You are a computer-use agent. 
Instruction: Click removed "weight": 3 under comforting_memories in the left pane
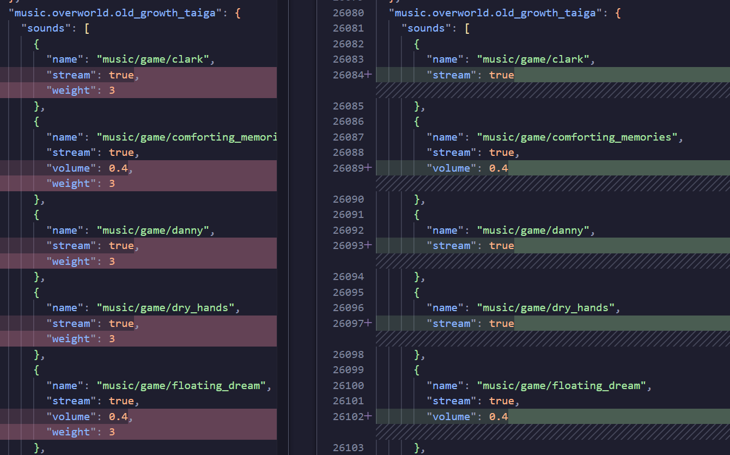(x=81, y=184)
